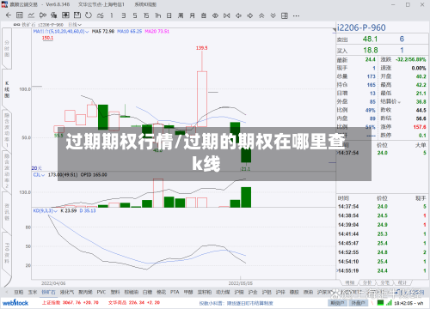The width and height of the screenshot is (430, 309).
Task: Open the 统计 tab under tick list
Action: (402, 282)
